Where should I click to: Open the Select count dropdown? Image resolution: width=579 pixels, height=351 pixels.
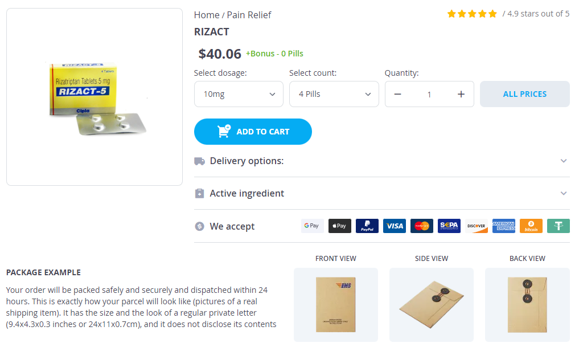coord(334,94)
